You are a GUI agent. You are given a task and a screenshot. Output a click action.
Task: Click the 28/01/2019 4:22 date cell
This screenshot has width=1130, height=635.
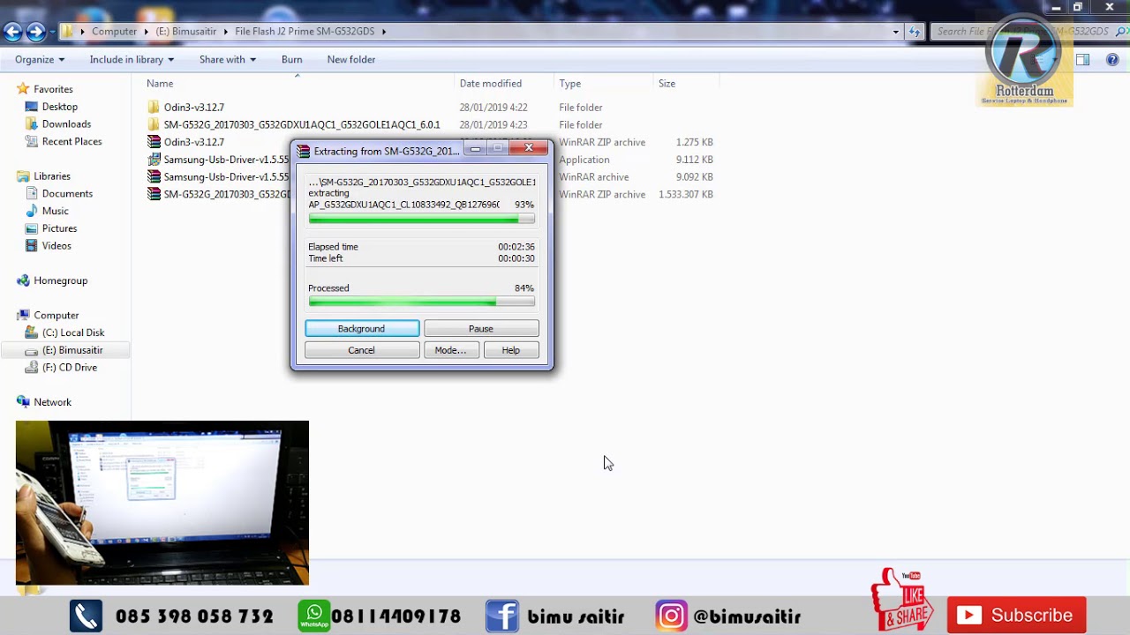(493, 108)
